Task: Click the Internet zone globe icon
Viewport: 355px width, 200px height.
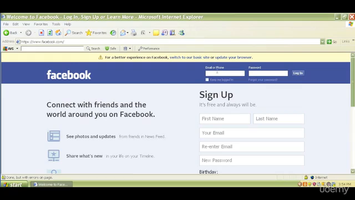Action: click(x=312, y=177)
